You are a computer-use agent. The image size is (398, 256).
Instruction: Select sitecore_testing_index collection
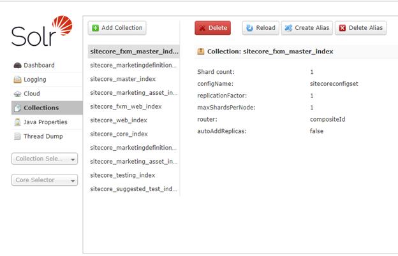tap(134, 175)
